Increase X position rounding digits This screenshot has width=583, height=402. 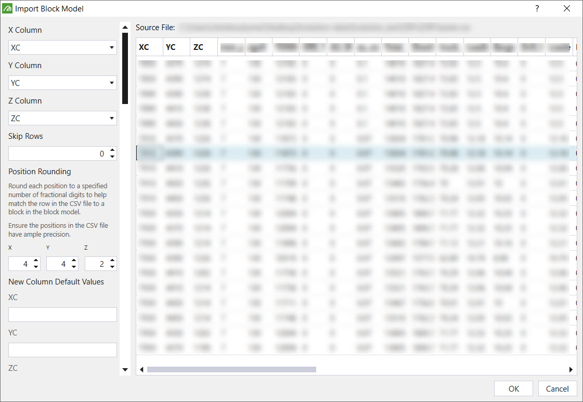point(36,261)
